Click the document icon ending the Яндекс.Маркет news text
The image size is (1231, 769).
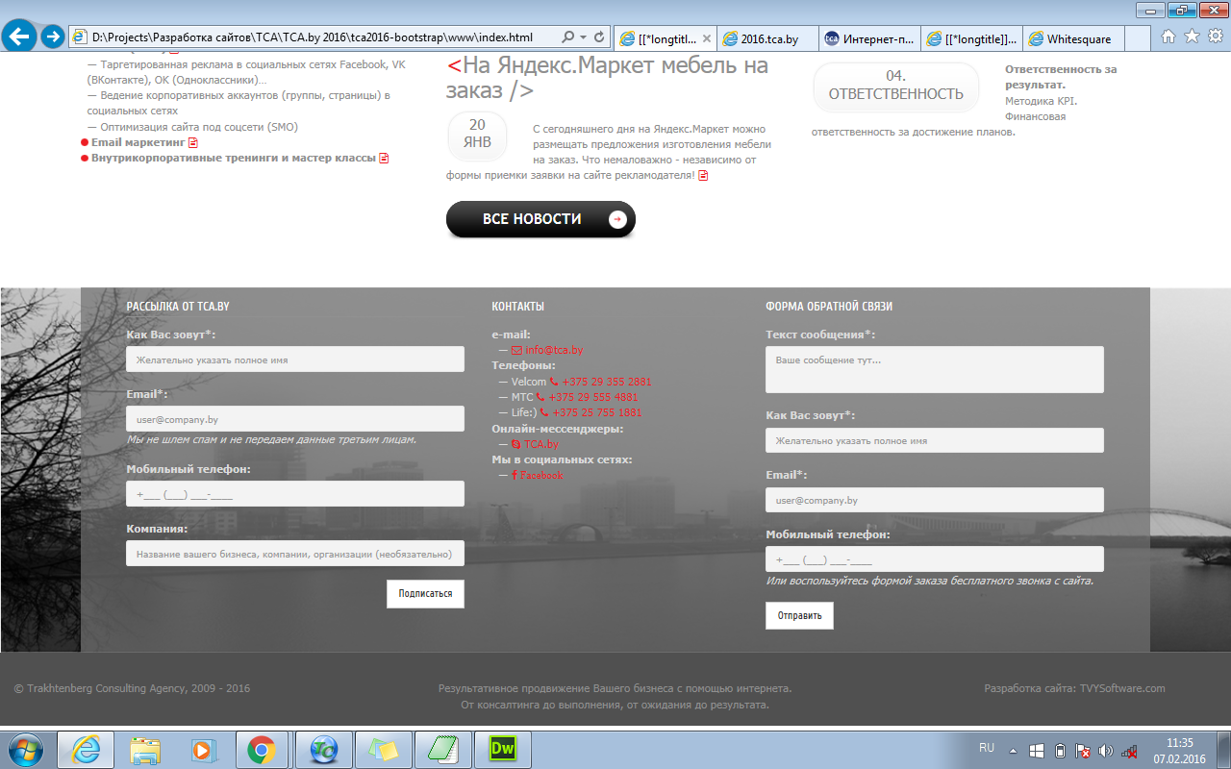703,175
